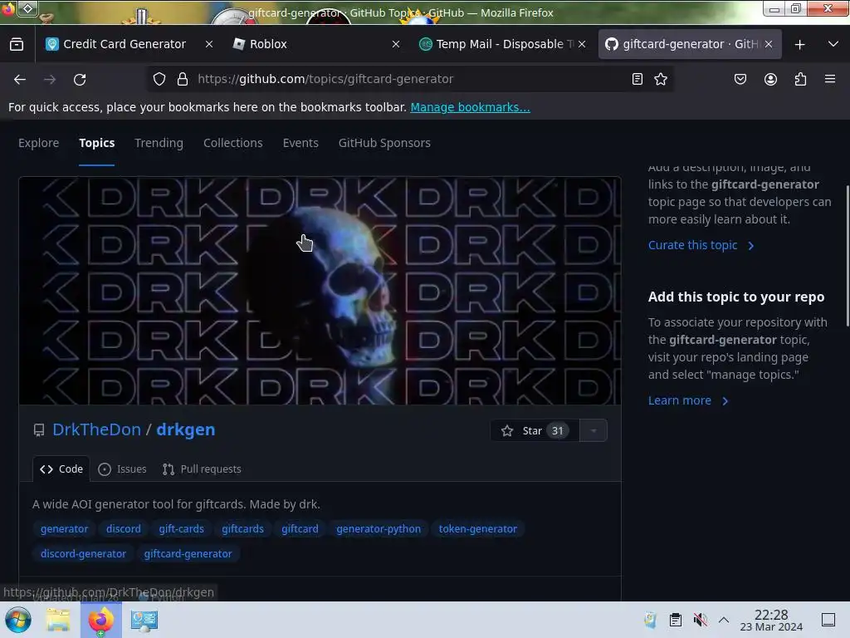
Task: Open the Collections section
Action: 233,143
